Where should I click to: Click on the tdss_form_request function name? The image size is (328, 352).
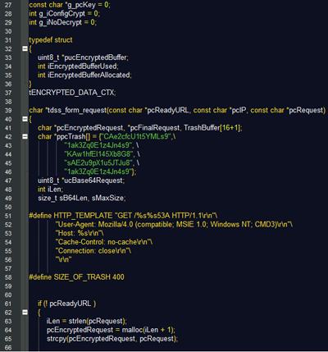tap(77, 110)
